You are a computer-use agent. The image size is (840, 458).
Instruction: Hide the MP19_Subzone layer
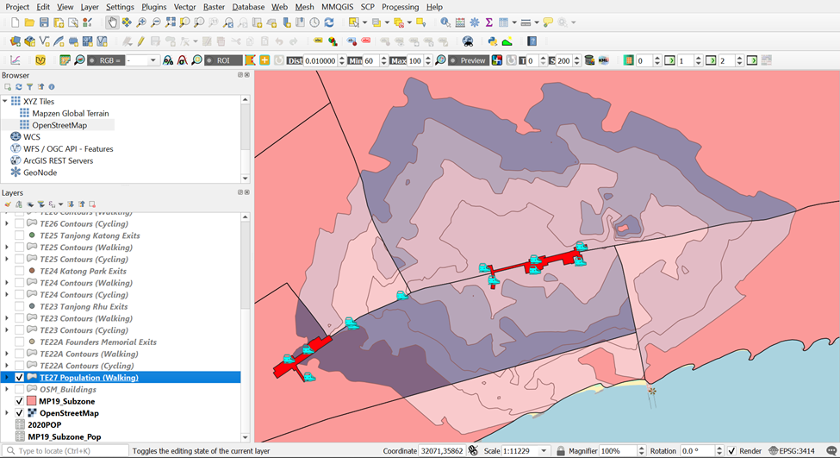point(20,401)
